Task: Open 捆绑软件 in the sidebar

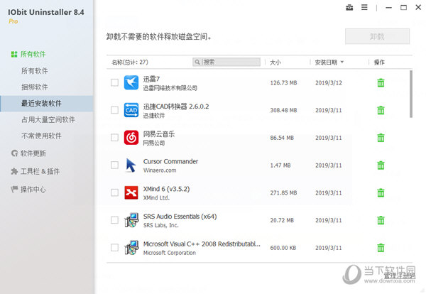Action: click(x=35, y=87)
